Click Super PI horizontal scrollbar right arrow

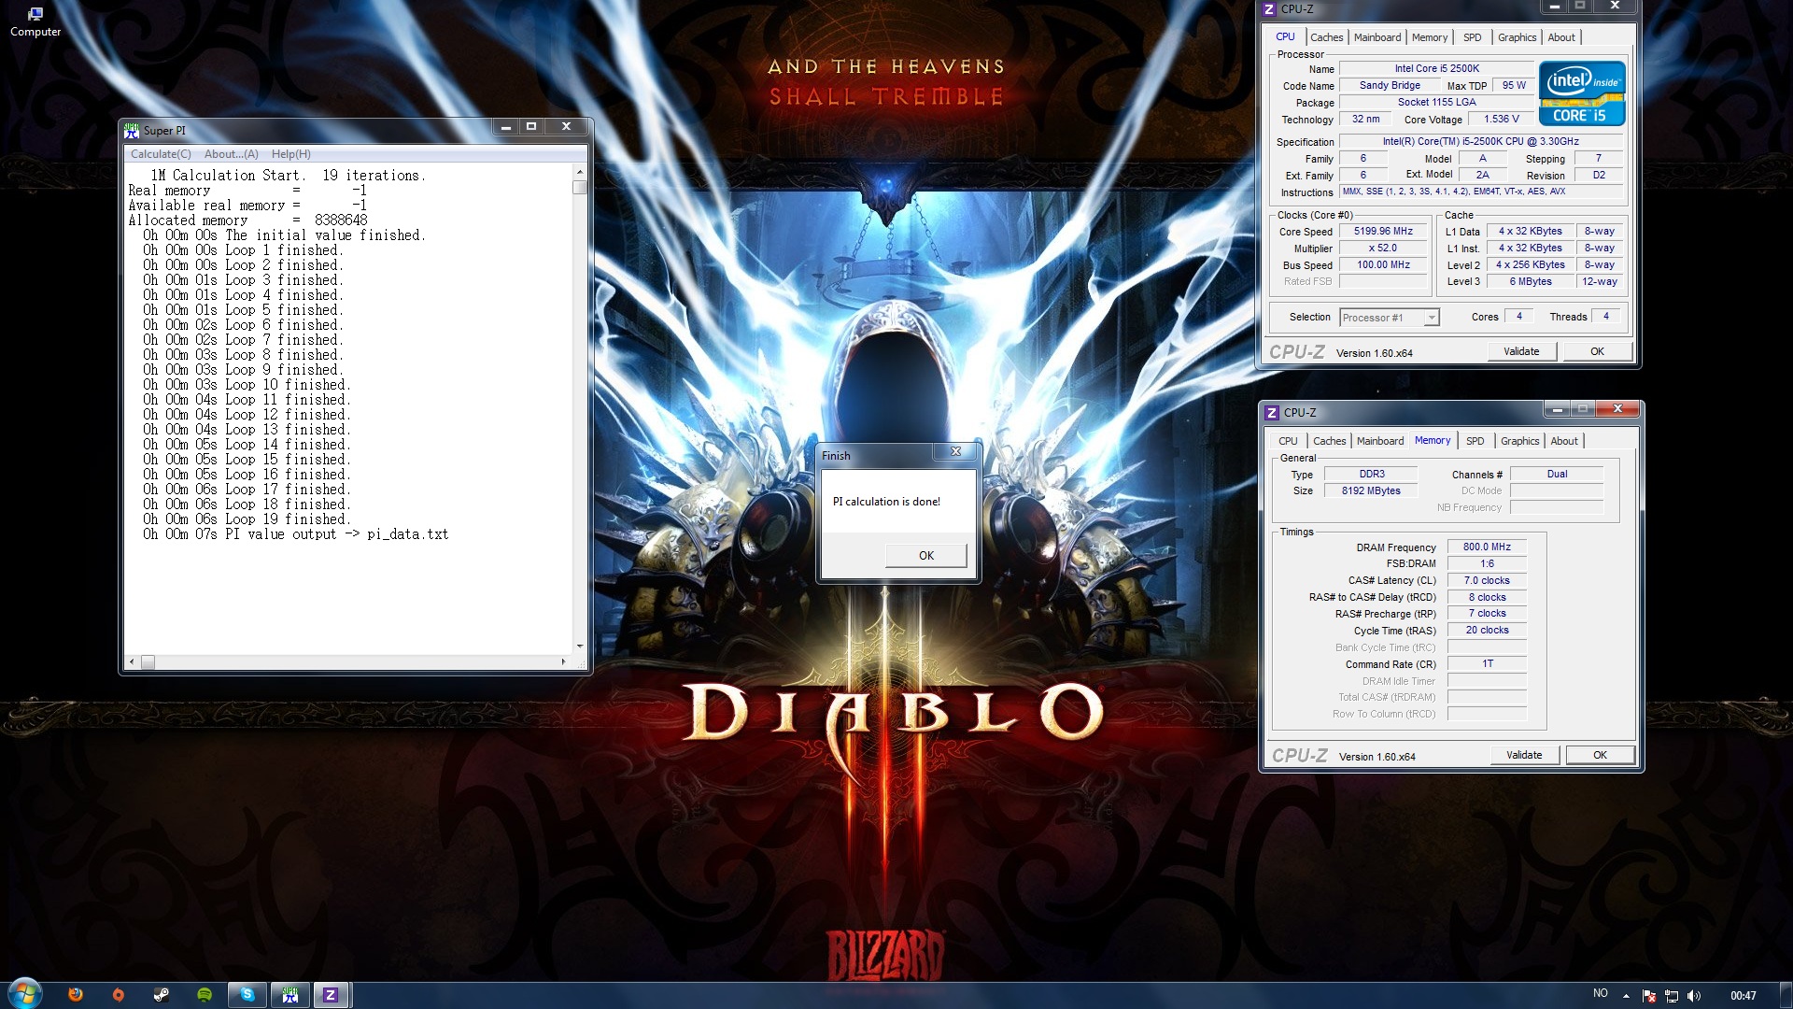pyautogui.click(x=563, y=661)
